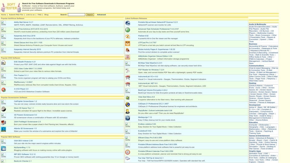Screen dimensions: 290x163
Task: Click the X-VCD Player icon
Action: coord(3,90)
